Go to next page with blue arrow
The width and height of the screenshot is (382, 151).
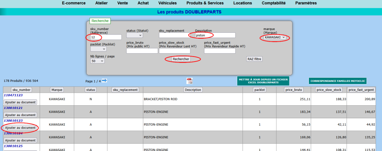104,80
